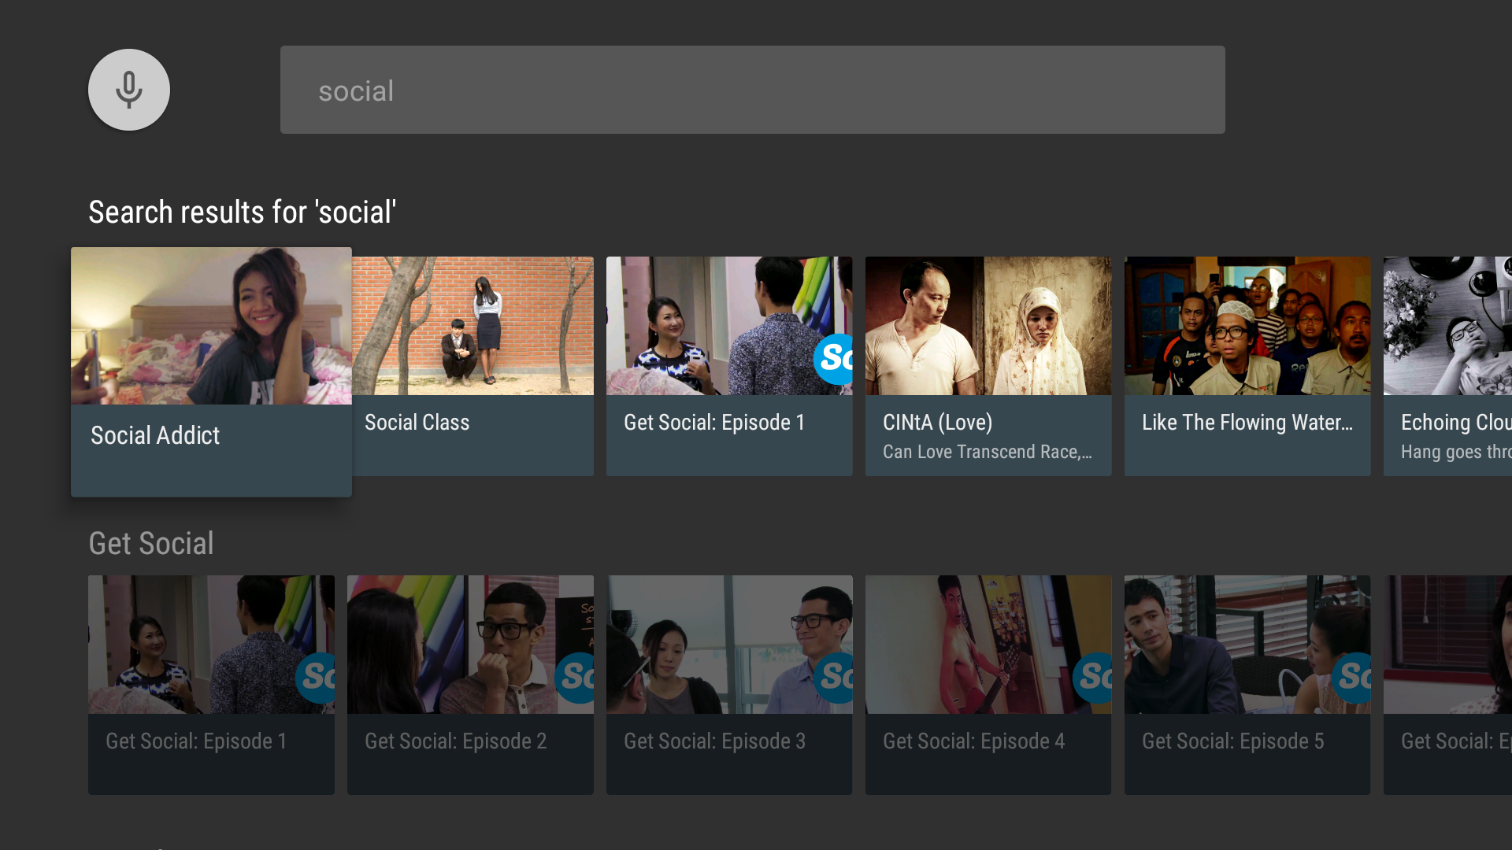
Task: Select the Get Social row header
Action: (151, 543)
